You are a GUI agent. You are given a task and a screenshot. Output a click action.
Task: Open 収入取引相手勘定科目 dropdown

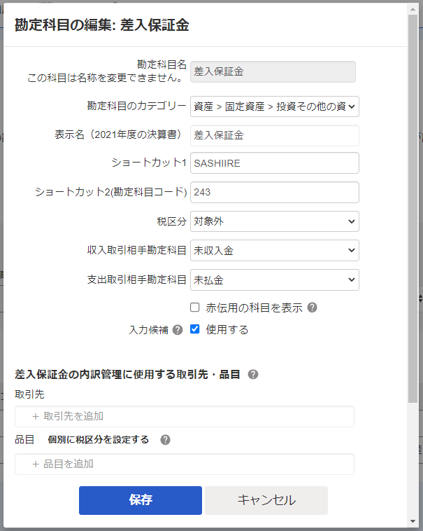click(274, 250)
